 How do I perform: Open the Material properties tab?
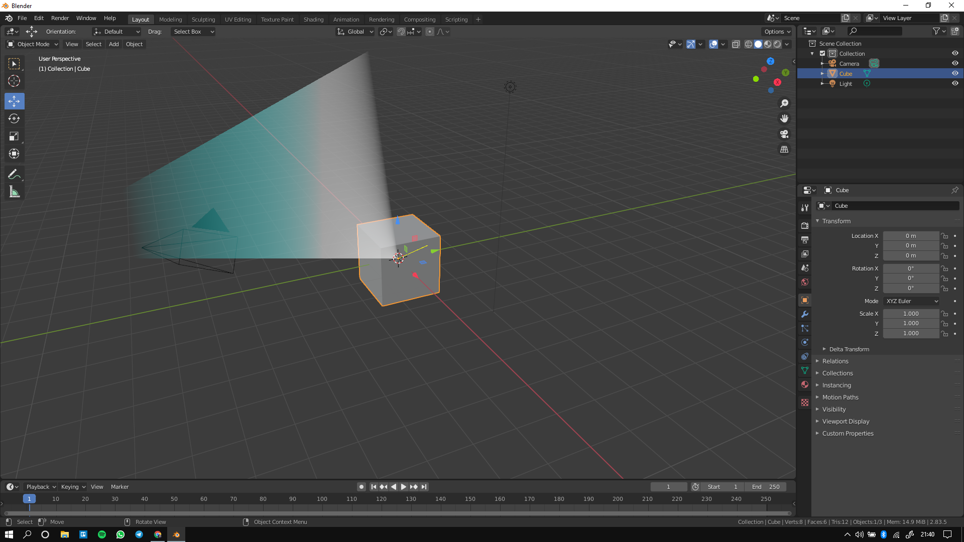(805, 384)
